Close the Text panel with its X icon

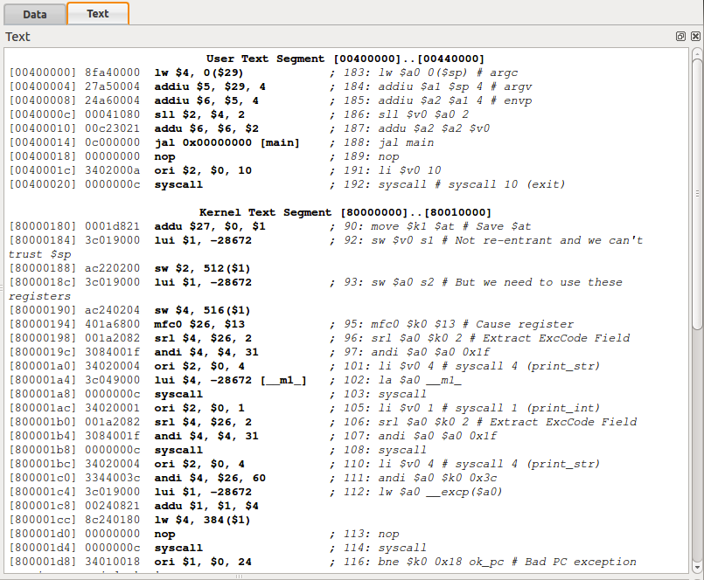[694, 36]
